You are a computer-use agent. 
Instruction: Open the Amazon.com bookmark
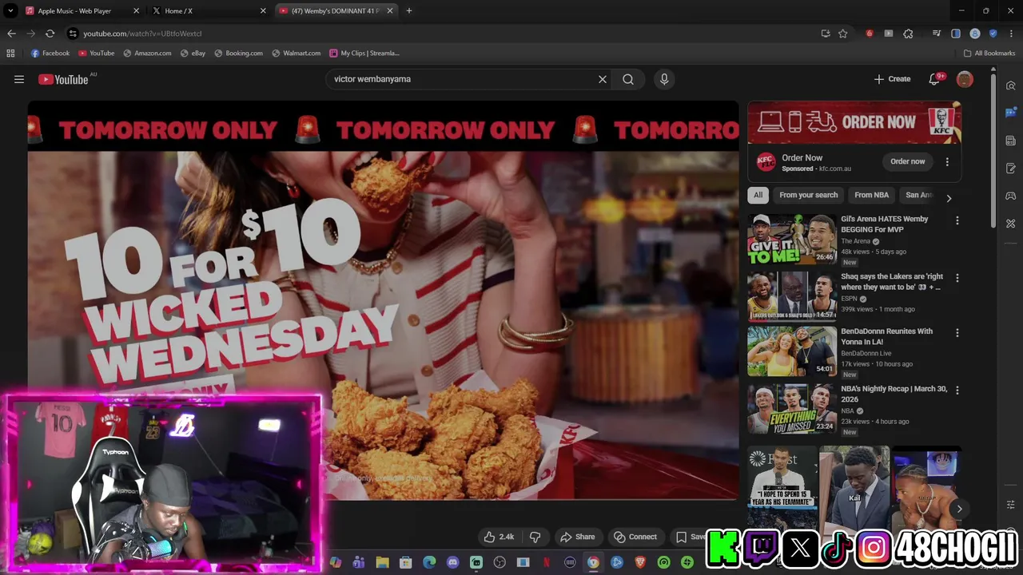tap(147, 53)
